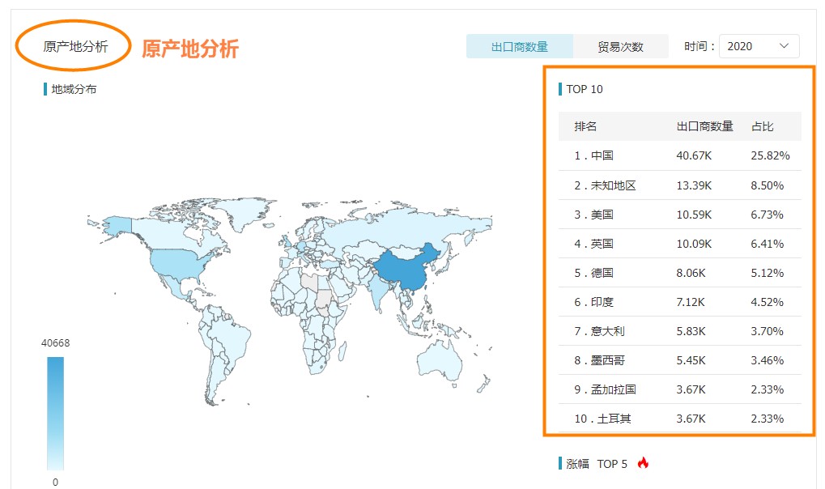Open the 2020 time dropdown

759,46
